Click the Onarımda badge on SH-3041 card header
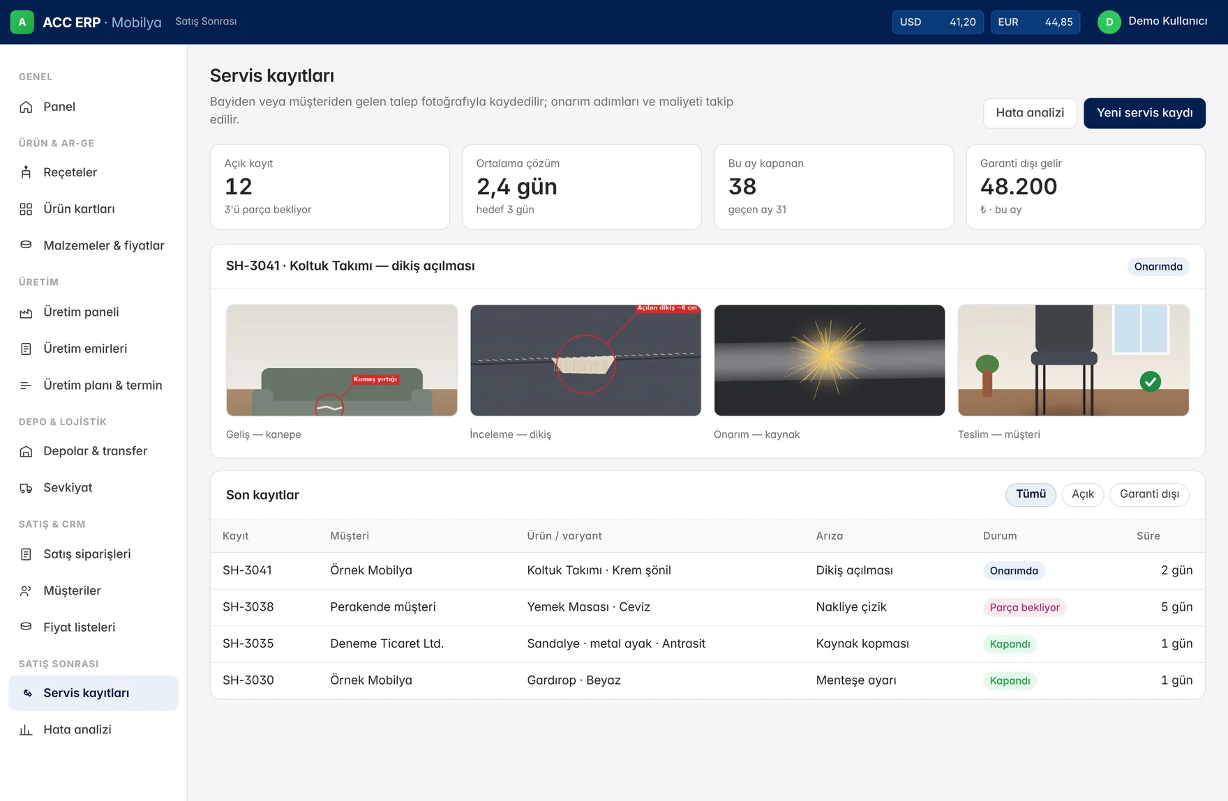This screenshot has height=801, width=1228. (1158, 266)
